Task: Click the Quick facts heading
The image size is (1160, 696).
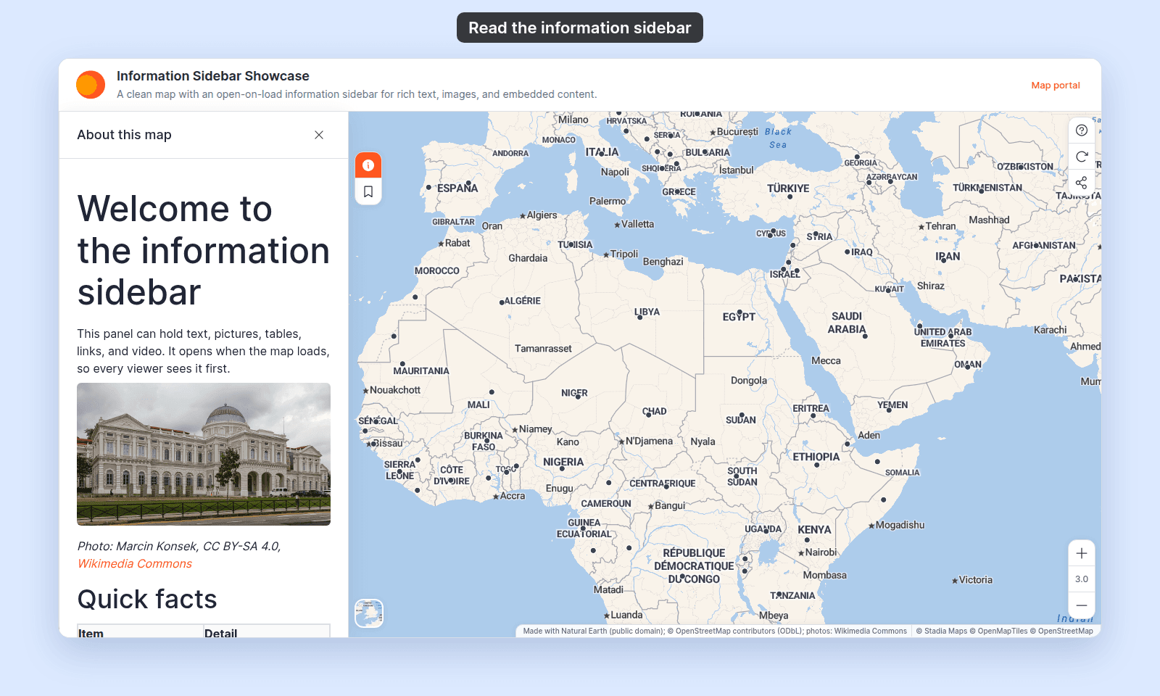Action: point(147,600)
